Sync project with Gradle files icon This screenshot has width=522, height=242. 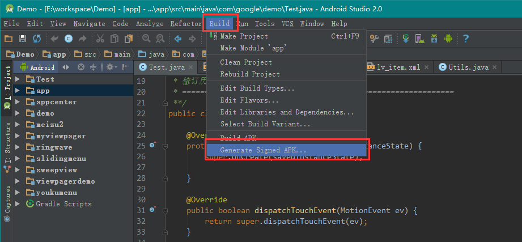click(x=405, y=39)
